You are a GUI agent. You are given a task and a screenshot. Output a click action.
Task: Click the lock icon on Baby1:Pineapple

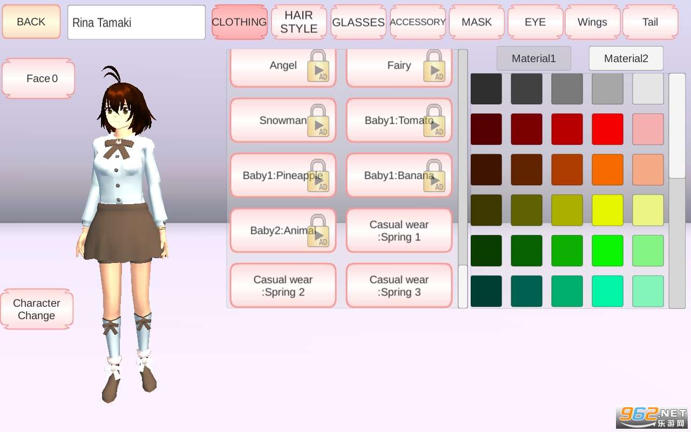(318, 176)
